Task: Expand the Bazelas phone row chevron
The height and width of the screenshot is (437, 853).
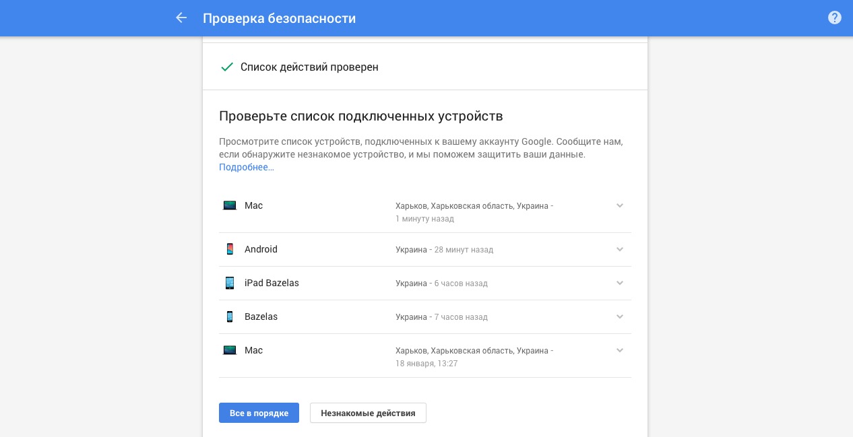Action: (620, 316)
